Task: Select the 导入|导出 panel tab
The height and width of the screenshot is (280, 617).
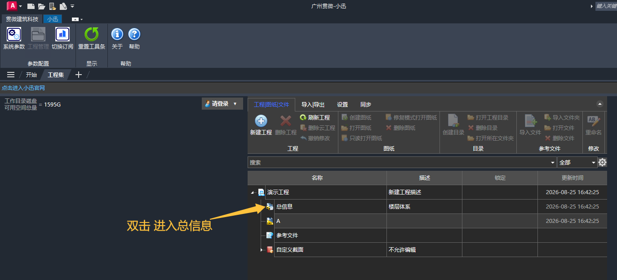Action: coord(313,104)
